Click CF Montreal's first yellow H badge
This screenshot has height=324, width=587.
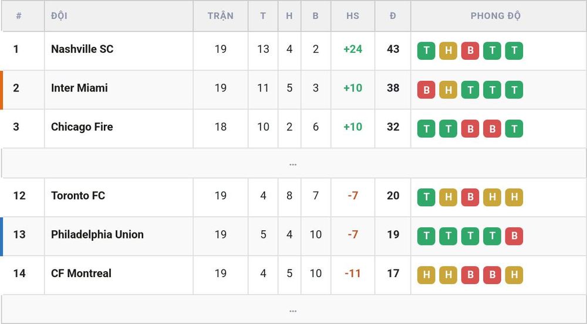click(x=426, y=275)
